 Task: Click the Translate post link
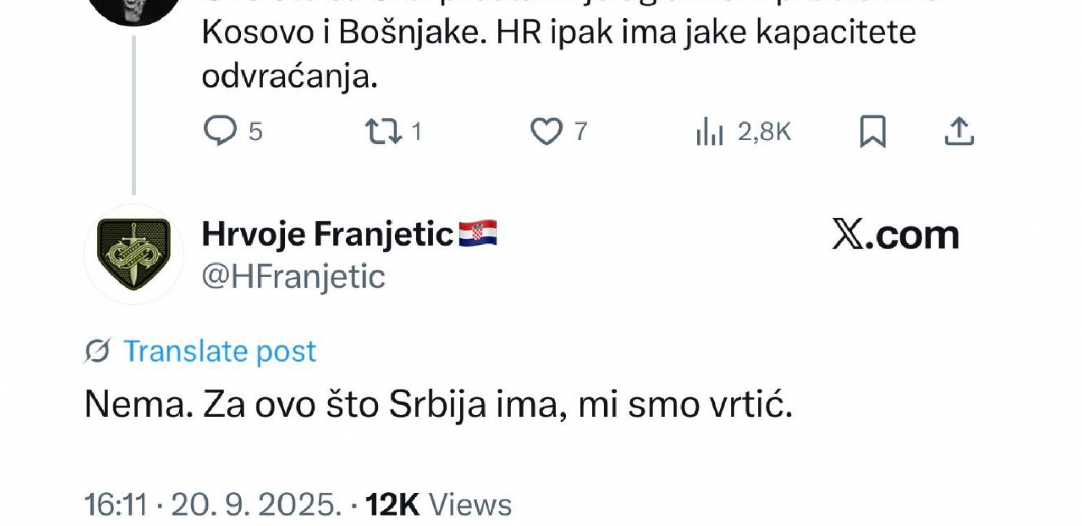tap(218, 350)
